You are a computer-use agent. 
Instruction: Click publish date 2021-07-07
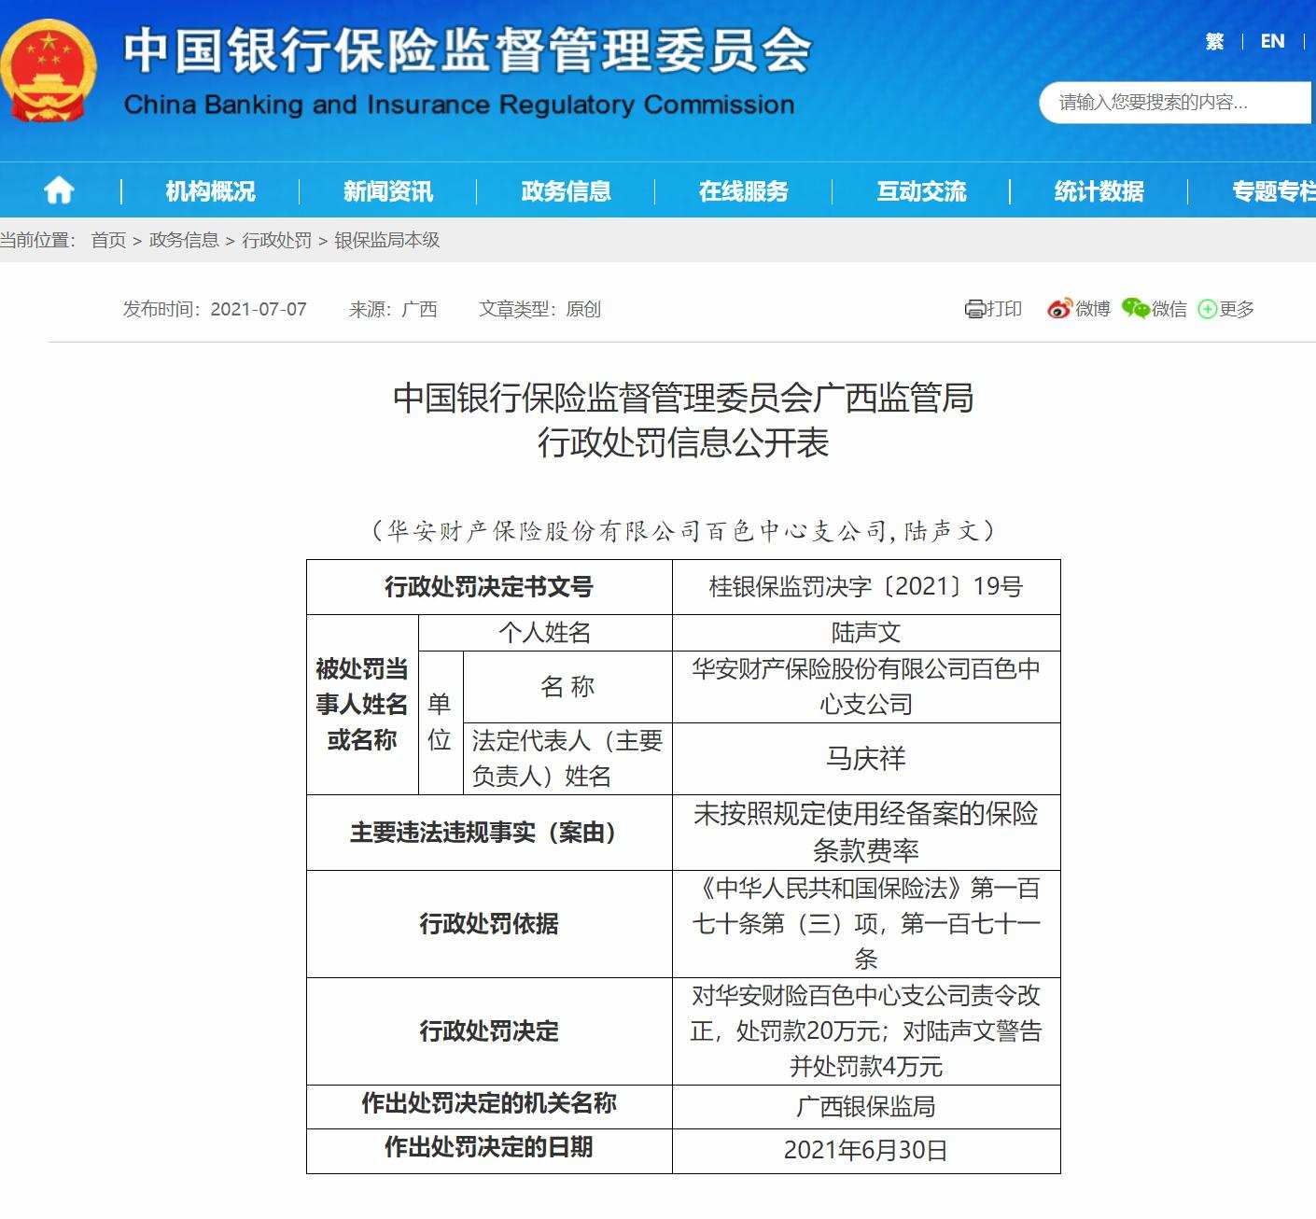259,309
